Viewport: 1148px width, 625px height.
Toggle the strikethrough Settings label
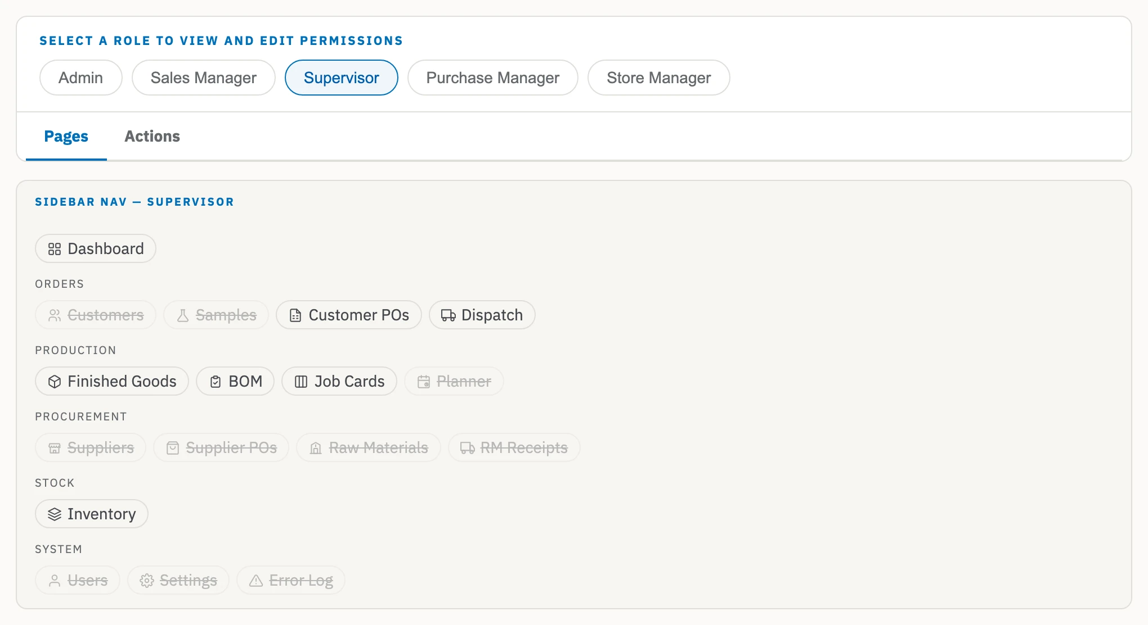189,580
